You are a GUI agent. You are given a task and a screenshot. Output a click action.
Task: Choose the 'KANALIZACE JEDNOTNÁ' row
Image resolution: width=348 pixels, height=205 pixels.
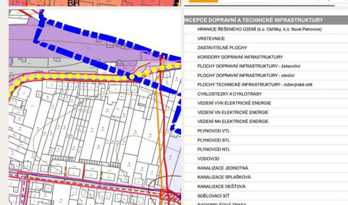(x=266, y=168)
